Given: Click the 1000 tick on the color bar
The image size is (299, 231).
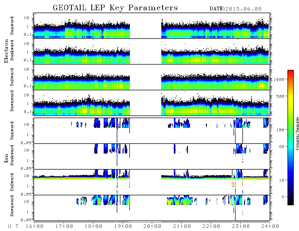Looking at the screenshot, I should pos(279,79).
